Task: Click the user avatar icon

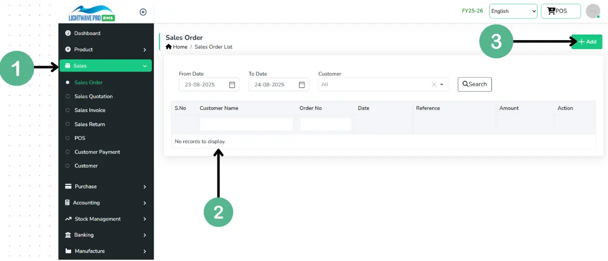Action: (592, 11)
